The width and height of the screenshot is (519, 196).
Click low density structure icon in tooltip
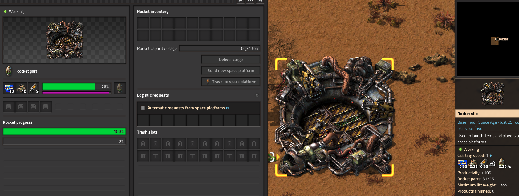473,163
